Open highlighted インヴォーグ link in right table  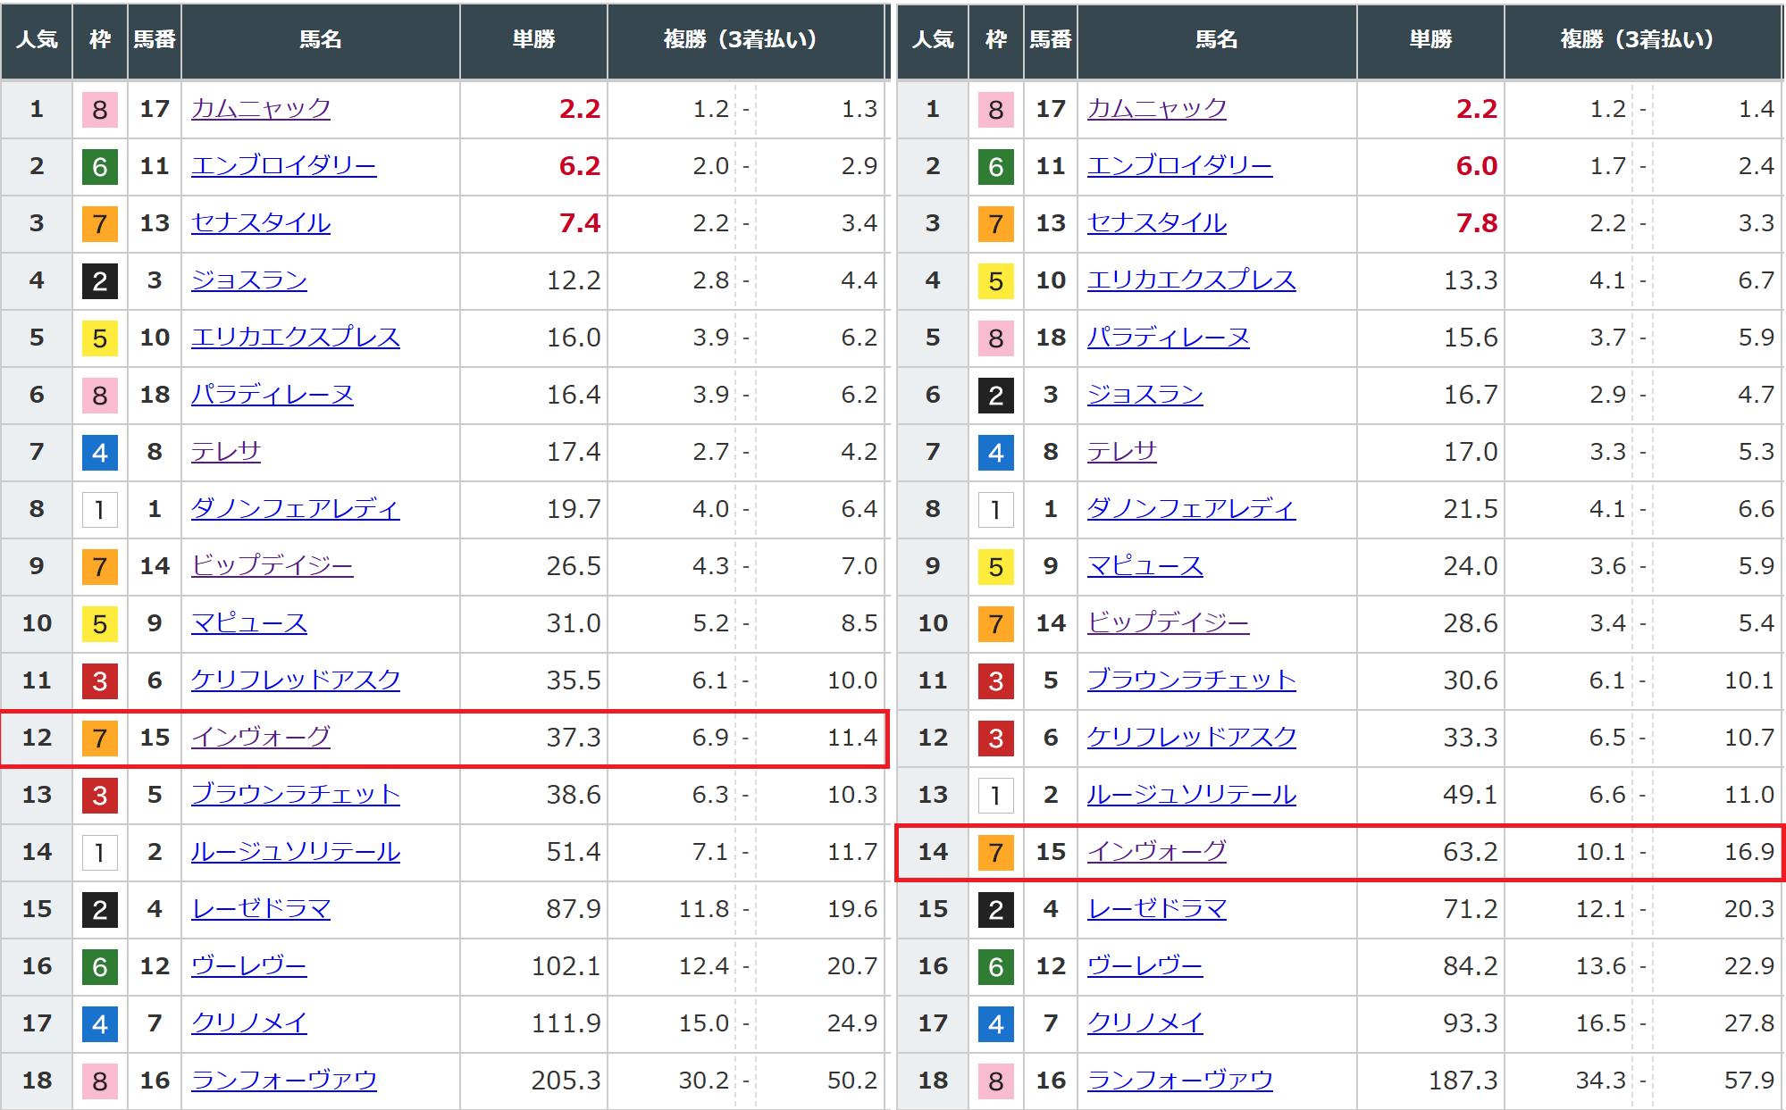(1156, 852)
